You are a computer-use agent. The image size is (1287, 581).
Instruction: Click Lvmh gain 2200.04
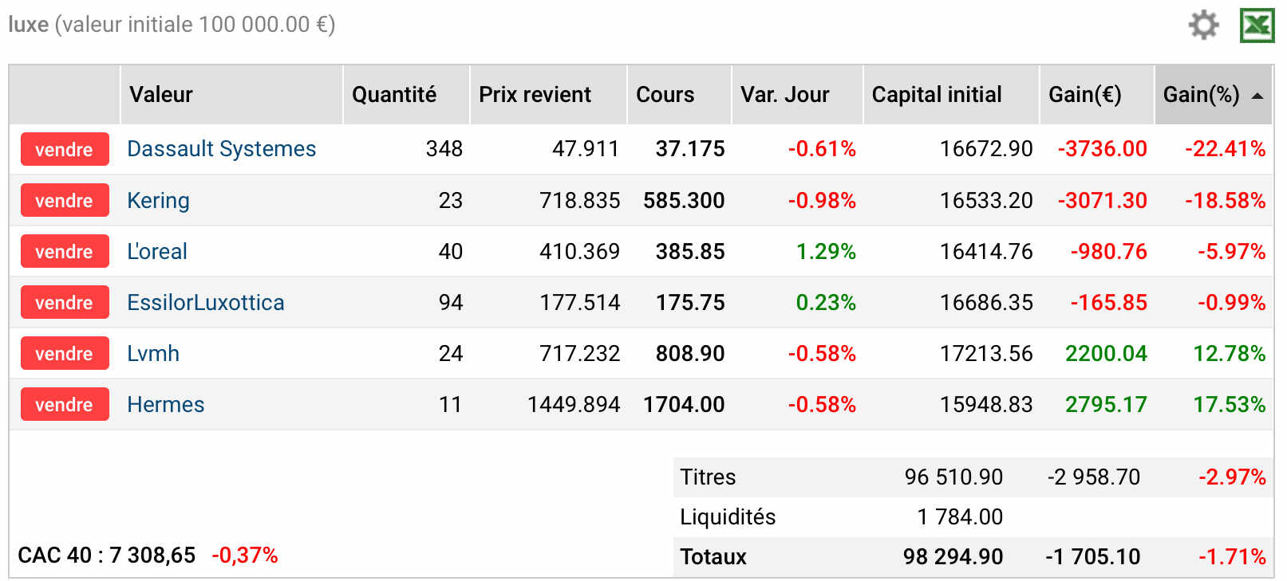1106,353
